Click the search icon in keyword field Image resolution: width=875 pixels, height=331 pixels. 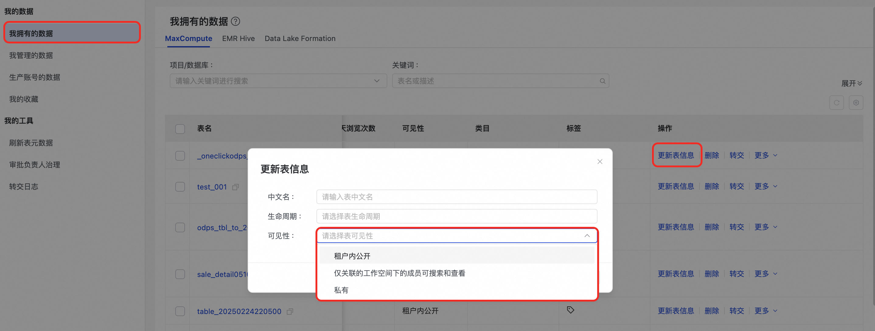[602, 81]
